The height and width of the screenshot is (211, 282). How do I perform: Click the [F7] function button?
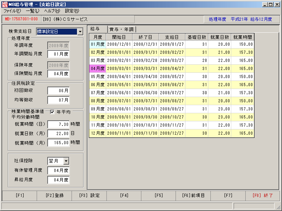(228, 196)
